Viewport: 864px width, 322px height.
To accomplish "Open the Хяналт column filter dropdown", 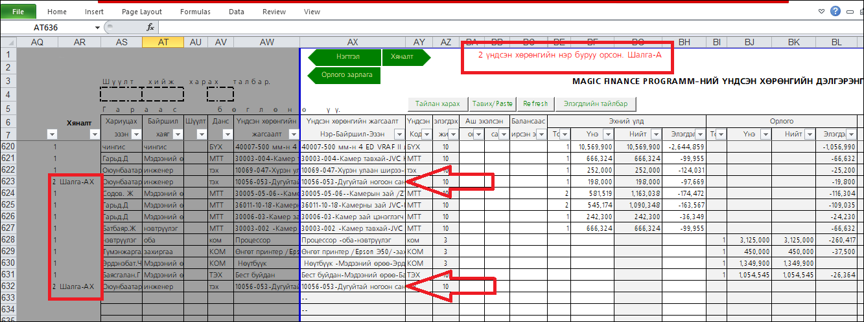I will pyautogui.click(x=95, y=134).
